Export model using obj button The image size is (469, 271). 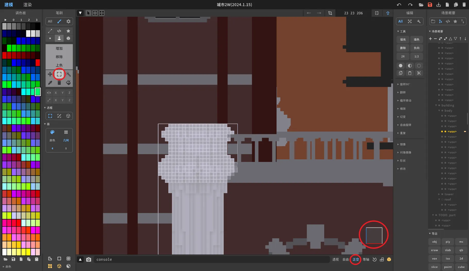pyautogui.click(x=434, y=242)
